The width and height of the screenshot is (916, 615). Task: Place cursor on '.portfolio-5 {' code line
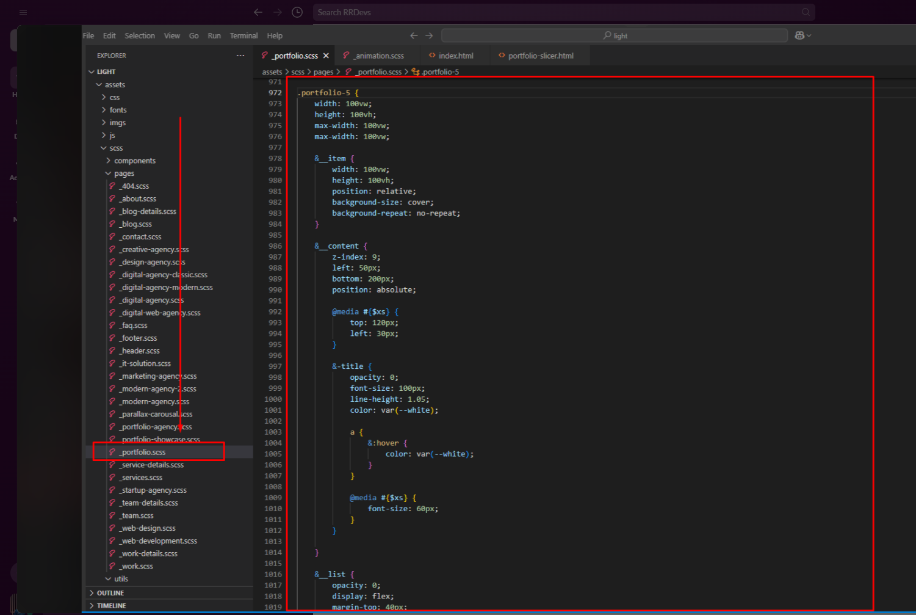point(328,93)
